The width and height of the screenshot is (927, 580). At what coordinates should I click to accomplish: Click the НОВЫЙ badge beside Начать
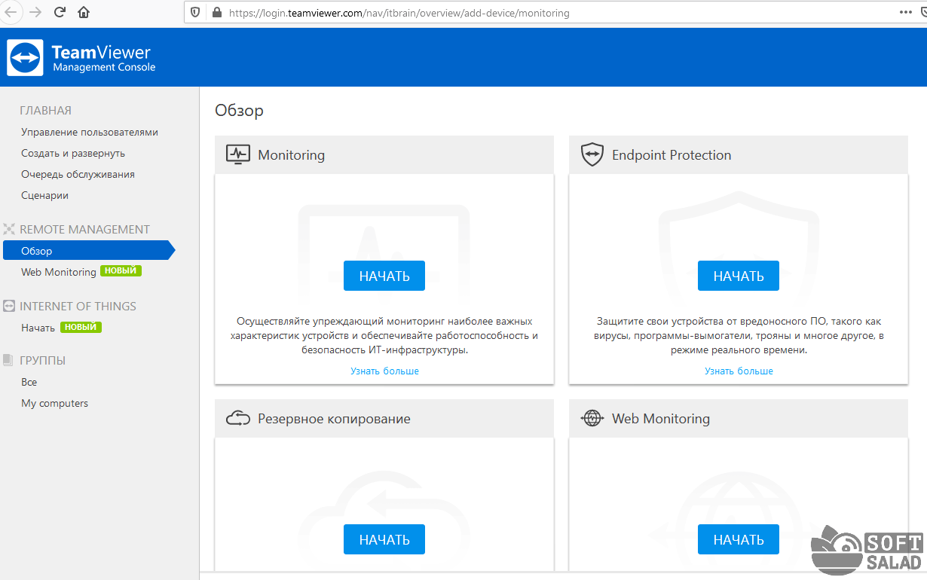(81, 328)
